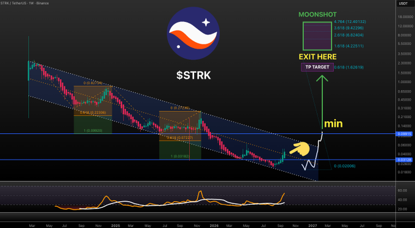Image resolution: width=415 pixels, height=228 pixels.
Task: Click the Starknet logo image
Action: [193, 34]
